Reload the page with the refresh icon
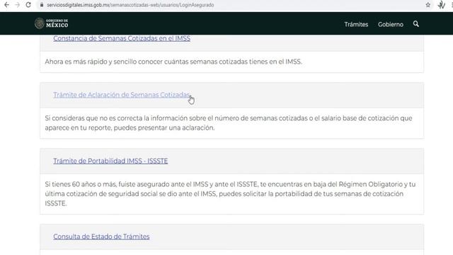The height and width of the screenshot is (255, 453). click(x=28, y=5)
